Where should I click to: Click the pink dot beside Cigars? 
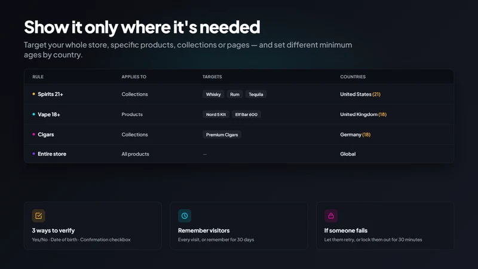pos(33,134)
